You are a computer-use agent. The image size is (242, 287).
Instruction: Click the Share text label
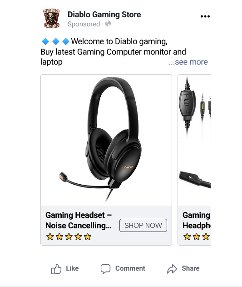[191, 268]
